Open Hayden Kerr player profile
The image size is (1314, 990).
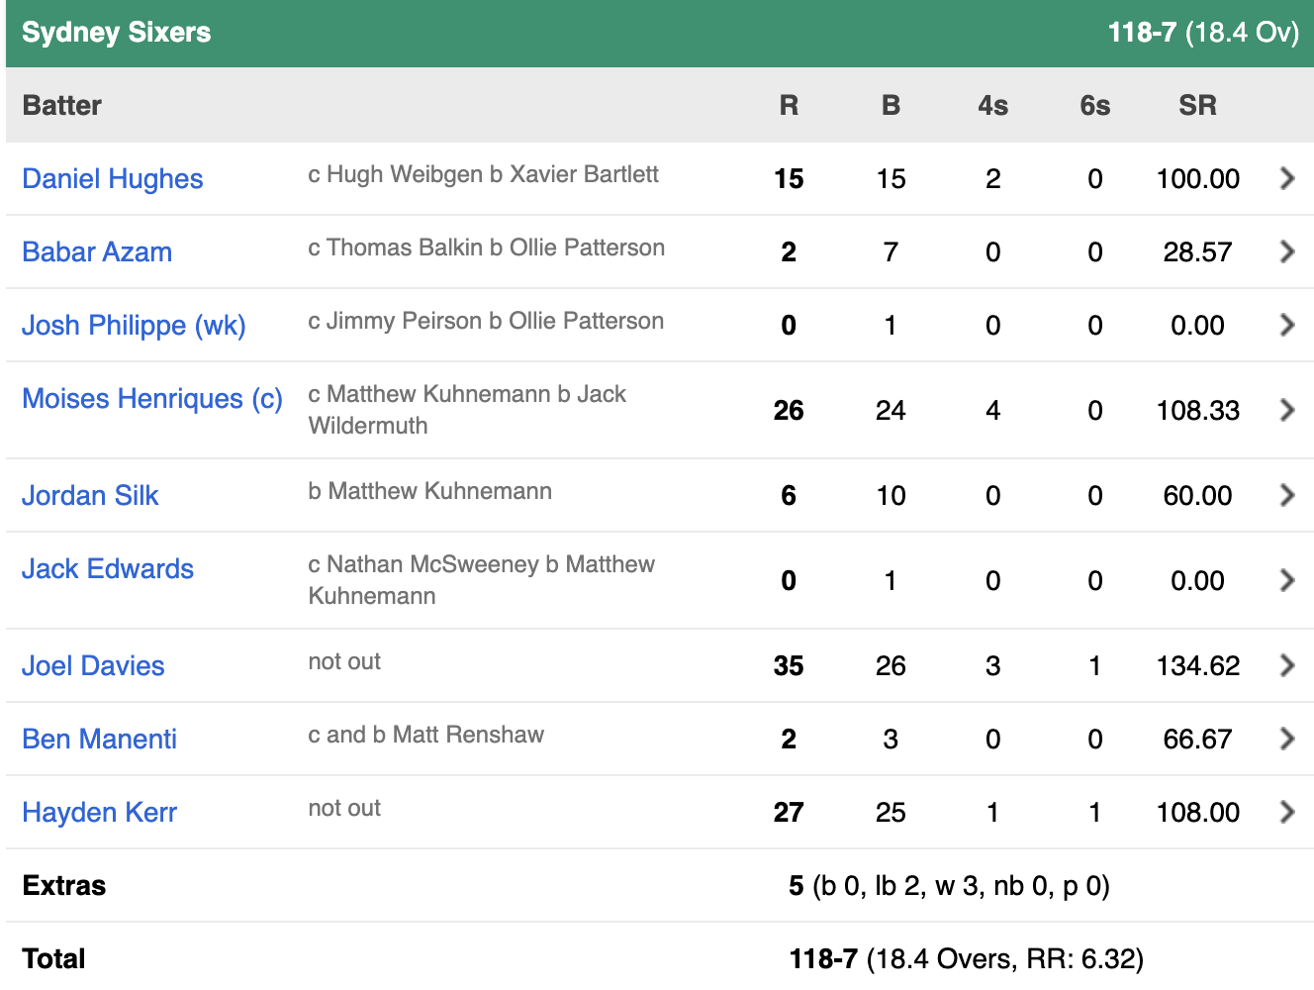[100, 813]
